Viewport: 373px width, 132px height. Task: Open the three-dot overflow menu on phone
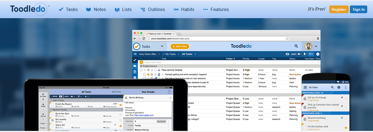coord(346,87)
